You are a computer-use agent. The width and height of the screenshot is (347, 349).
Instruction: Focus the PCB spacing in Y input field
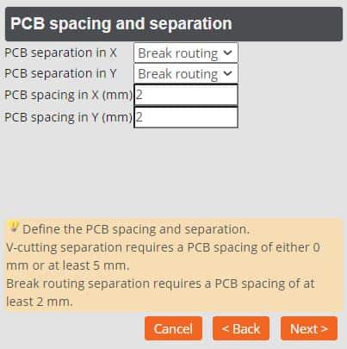(x=186, y=117)
